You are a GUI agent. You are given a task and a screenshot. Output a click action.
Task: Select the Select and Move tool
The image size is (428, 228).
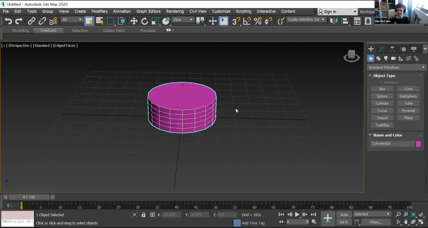click(x=134, y=21)
